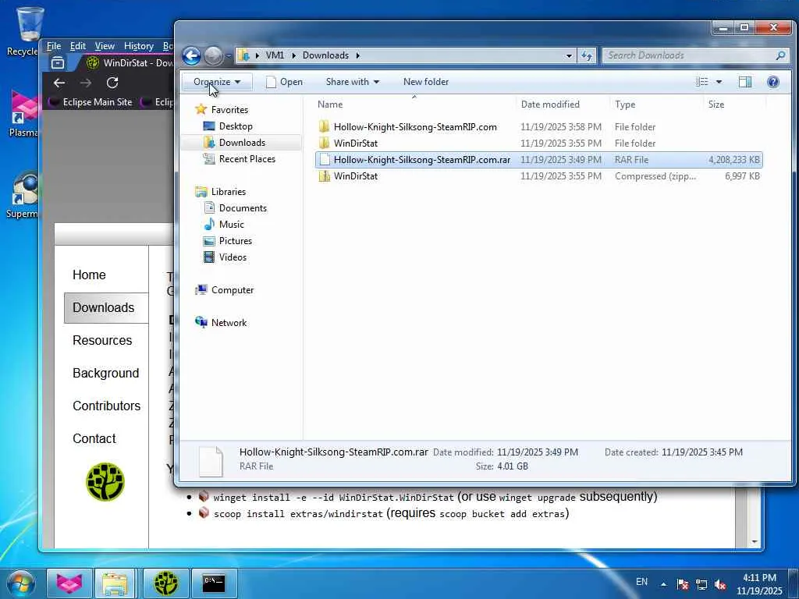The image size is (799, 599).
Task: Toggle the preview pane button
Action: coord(745,81)
